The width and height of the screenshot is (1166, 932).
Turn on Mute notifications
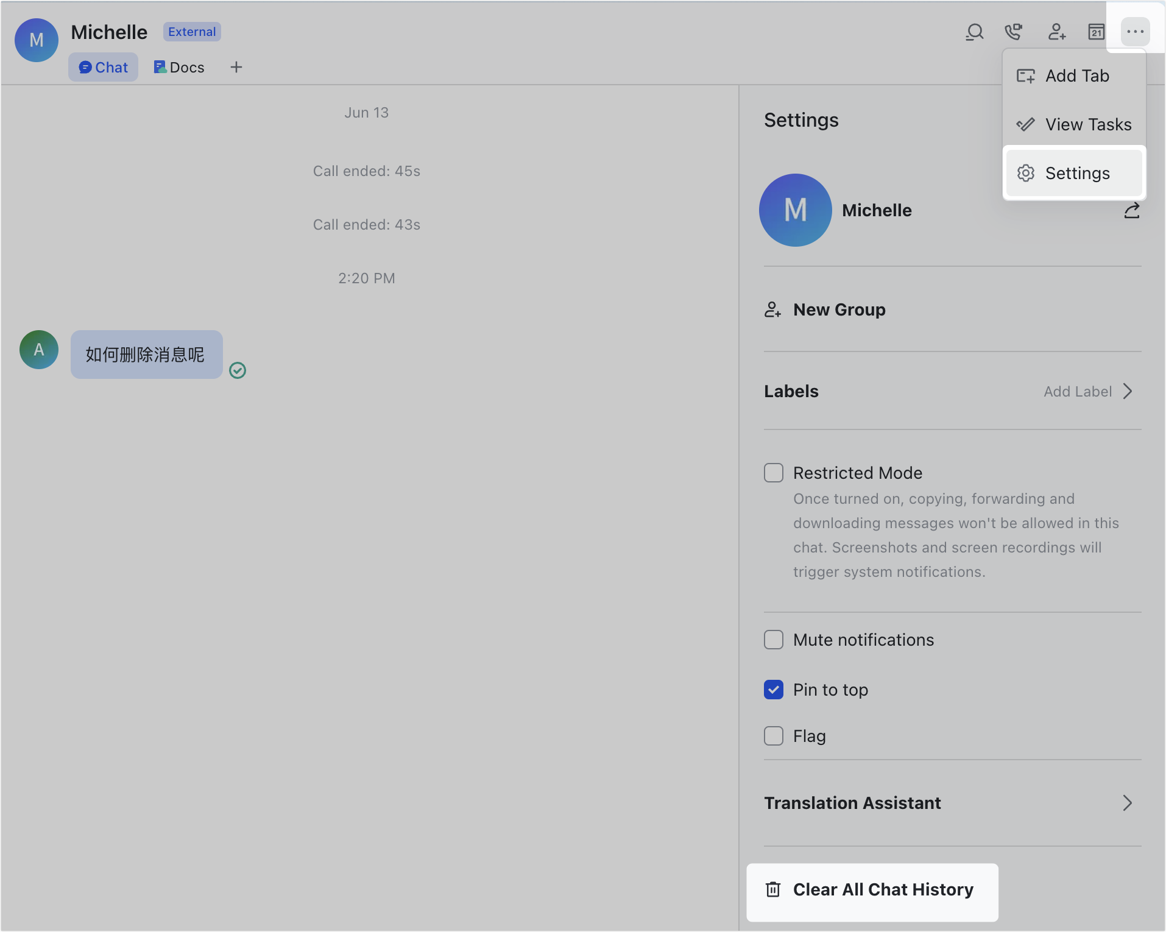click(x=773, y=640)
